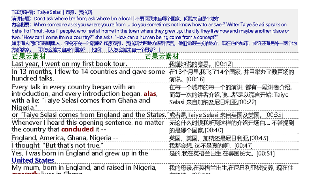Viewport: 310px width, 174px height.
Task: Click the blue bold "United States" text
Action: tap(33, 160)
